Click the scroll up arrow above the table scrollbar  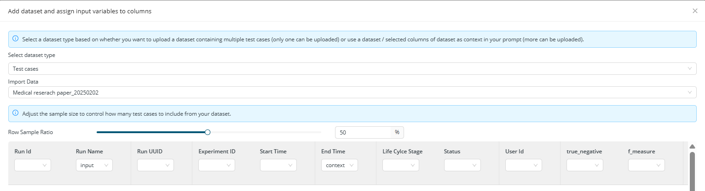(x=693, y=146)
